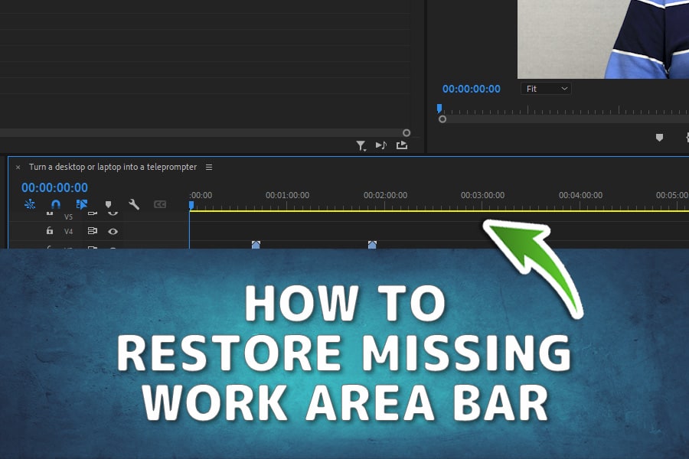Click the Add Marker icon in the timeline toolbar
Image resolution: width=689 pixels, height=459 pixels.
point(108,204)
